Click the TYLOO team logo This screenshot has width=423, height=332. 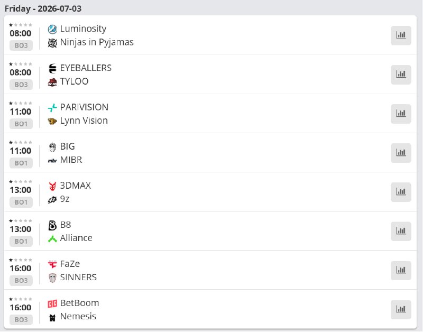point(52,82)
